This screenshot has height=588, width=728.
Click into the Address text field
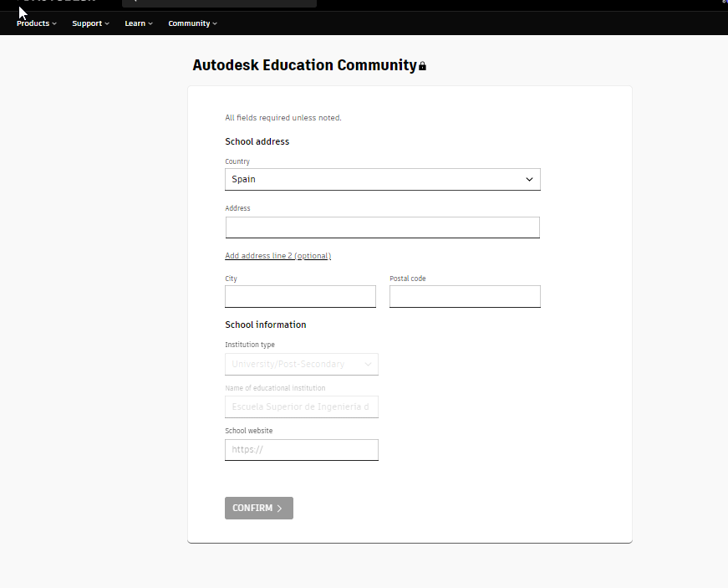click(x=382, y=228)
